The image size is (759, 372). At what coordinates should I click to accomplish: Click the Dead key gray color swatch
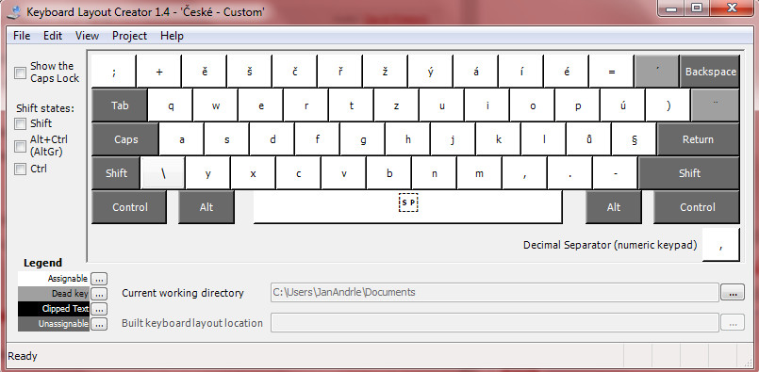(x=53, y=294)
